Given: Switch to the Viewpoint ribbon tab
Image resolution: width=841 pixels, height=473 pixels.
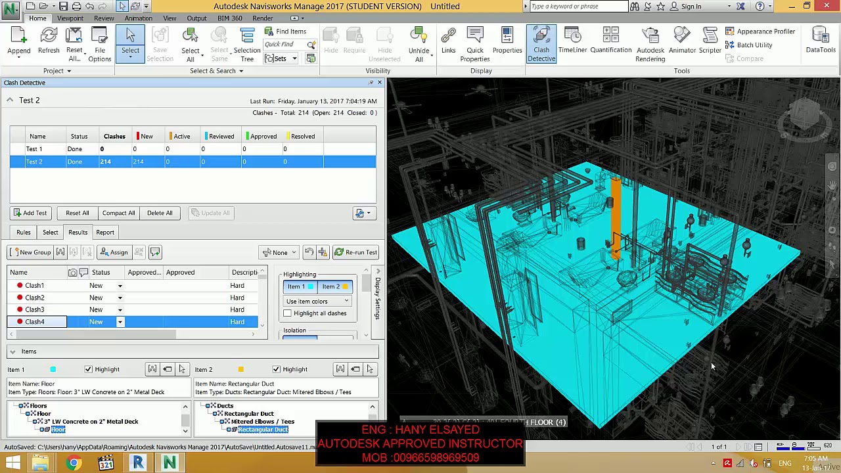Looking at the screenshot, I should coord(70,18).
